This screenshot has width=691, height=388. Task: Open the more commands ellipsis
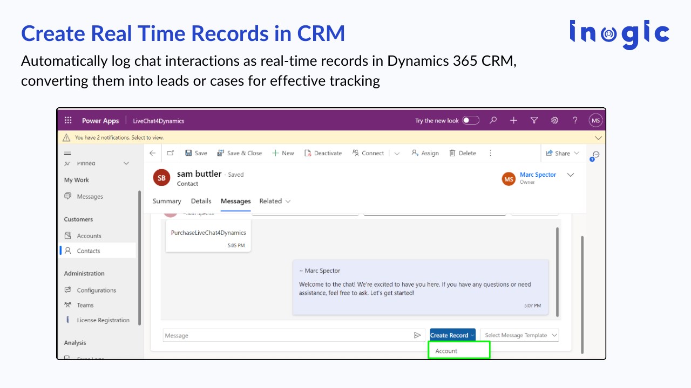click(x=490, y=153)
